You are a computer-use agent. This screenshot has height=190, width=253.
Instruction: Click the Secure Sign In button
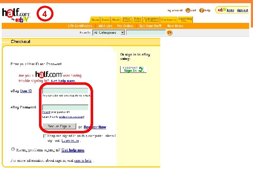pos(59,126)
